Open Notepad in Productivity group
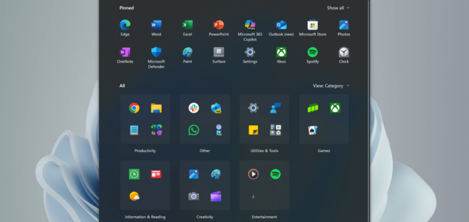469x222 pixels. click(134, 130)
